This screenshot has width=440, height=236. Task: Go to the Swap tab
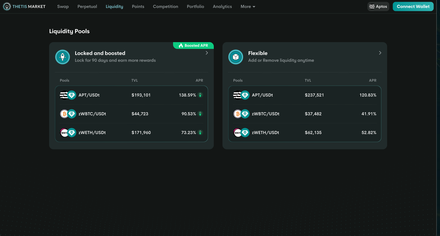pyautogui.click(x=63, y=7)
